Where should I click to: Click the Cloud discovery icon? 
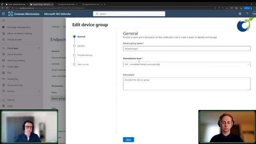click(x=4, y=54)
